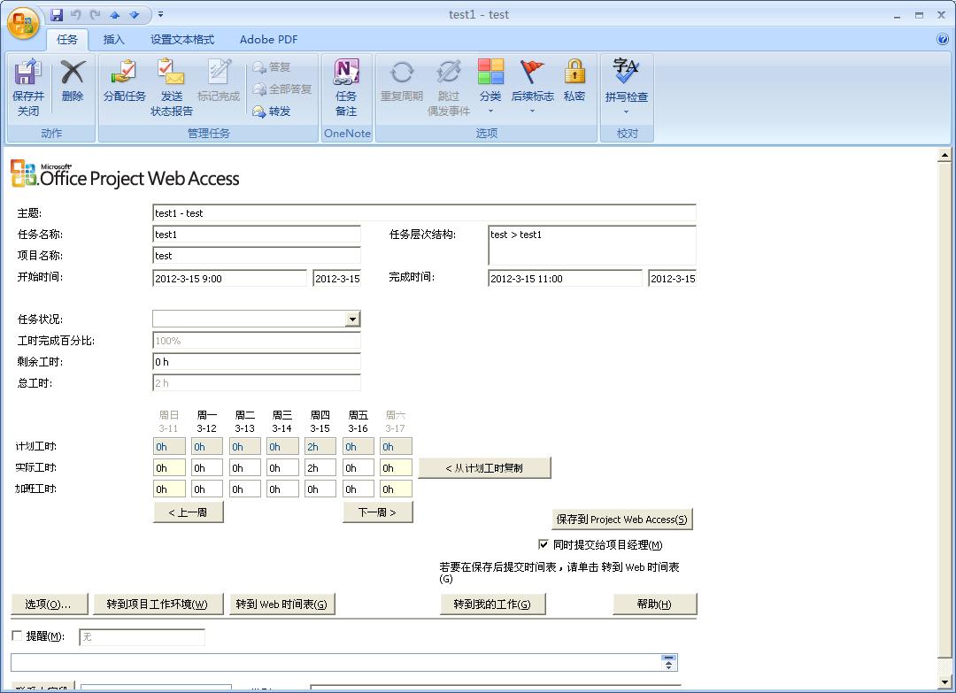
Task: Uncheck 同时提交给项目经理 checkbox
Action: point(544,544)
